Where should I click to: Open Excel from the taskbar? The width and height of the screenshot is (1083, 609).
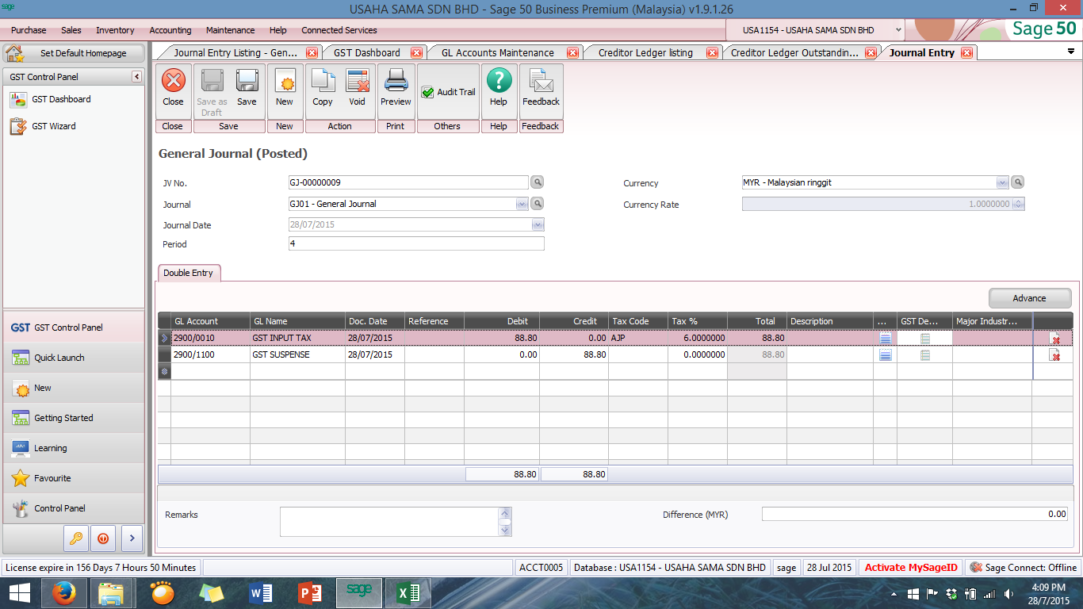coord(408,593)
